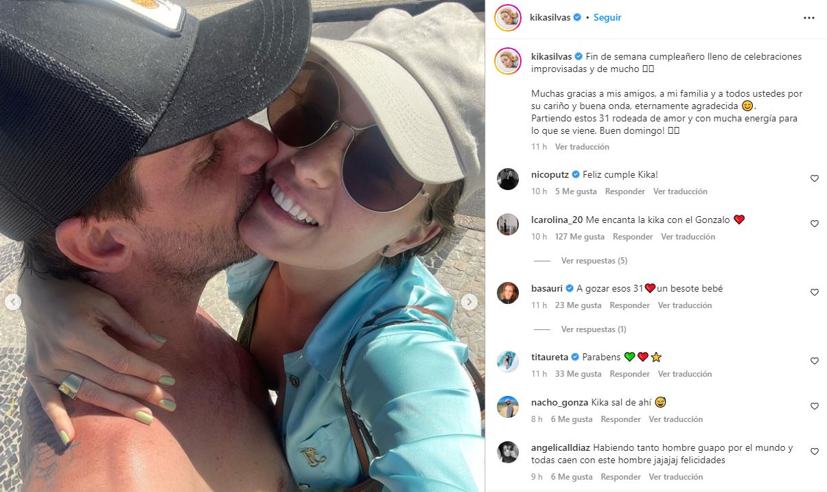This screenshot has height=492, width=827.
Task: Like lcarolina_20's comment with heart icon
Action: (x=815, y=224)
